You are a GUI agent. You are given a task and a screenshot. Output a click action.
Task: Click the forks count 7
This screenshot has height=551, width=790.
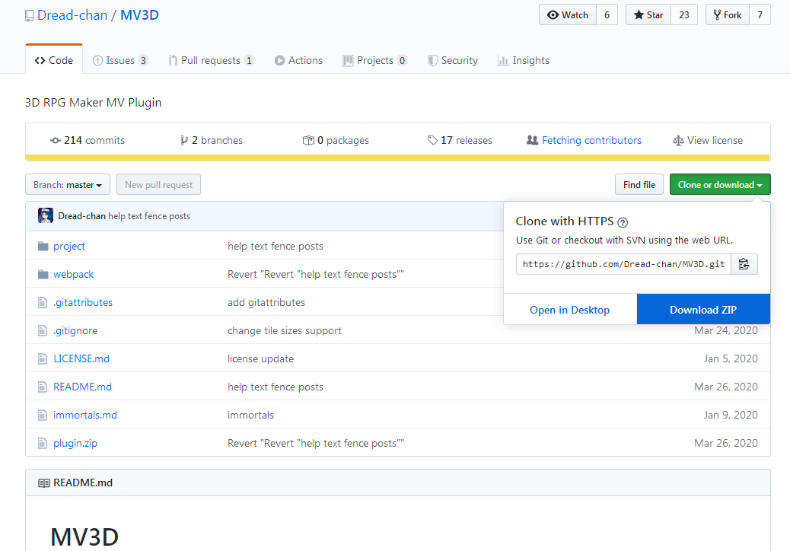tap(760, 14)
